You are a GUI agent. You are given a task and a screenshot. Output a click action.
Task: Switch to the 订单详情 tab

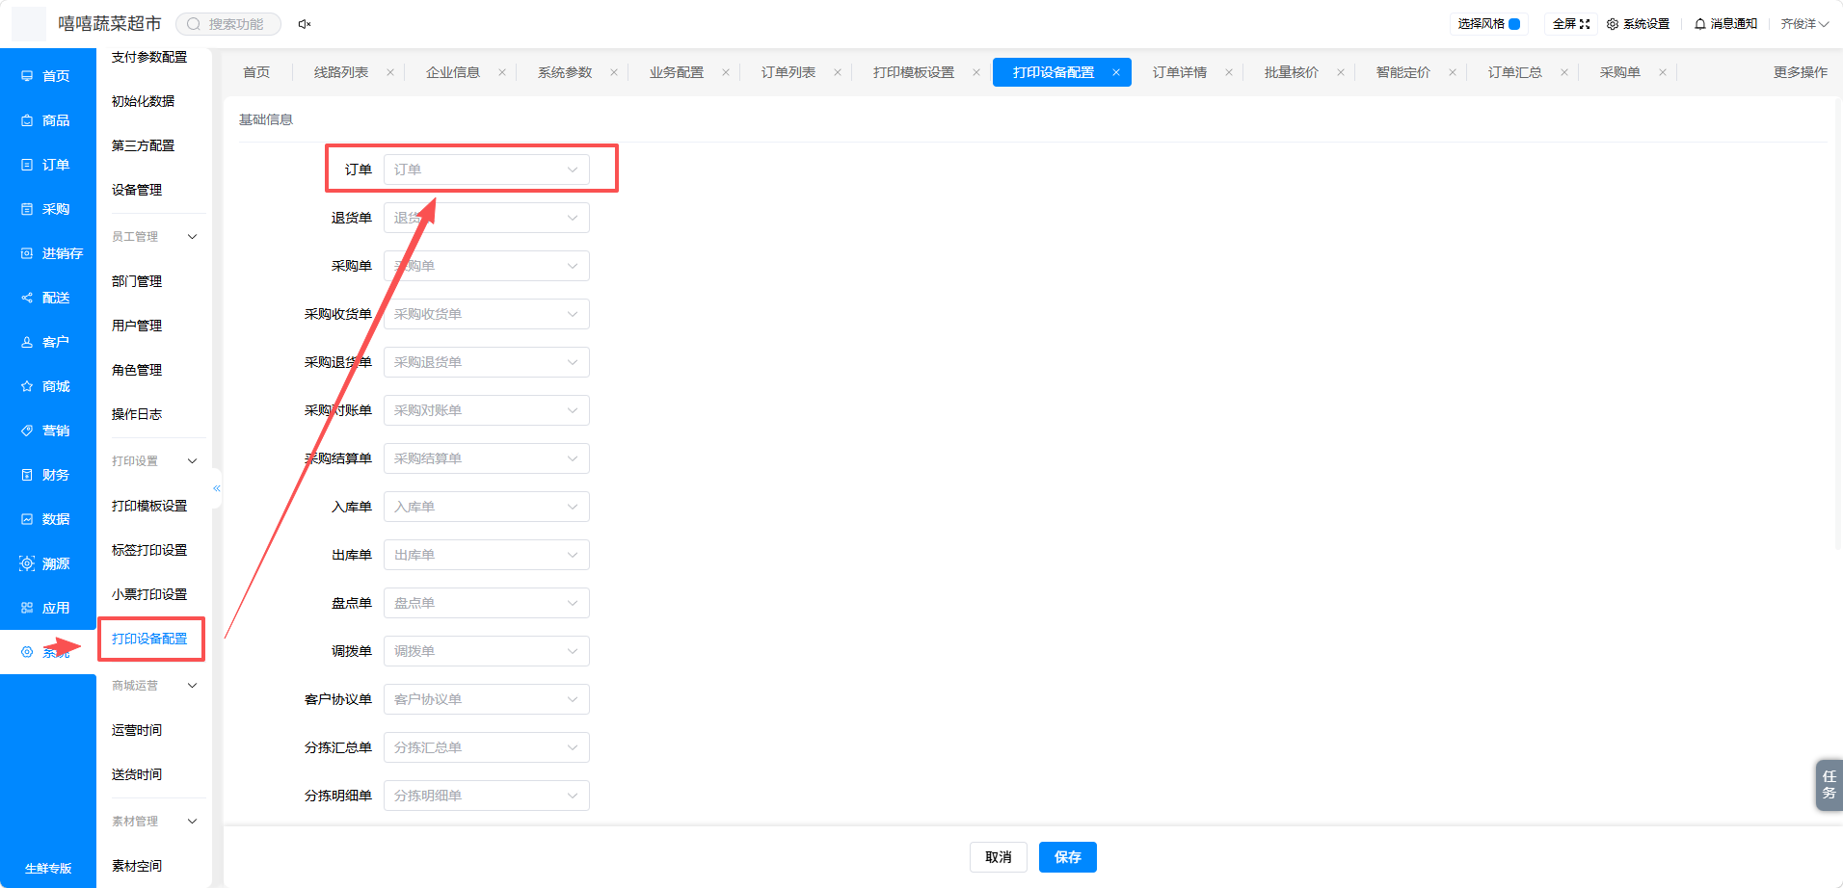point(1180,72)
